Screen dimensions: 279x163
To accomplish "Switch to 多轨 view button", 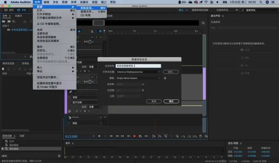I will pos(22,10).
